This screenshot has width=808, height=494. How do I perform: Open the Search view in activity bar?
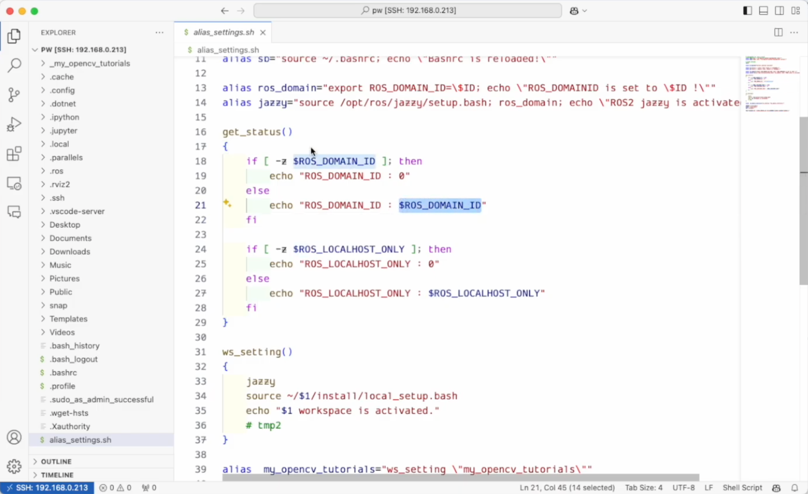(x=14, y=65)
